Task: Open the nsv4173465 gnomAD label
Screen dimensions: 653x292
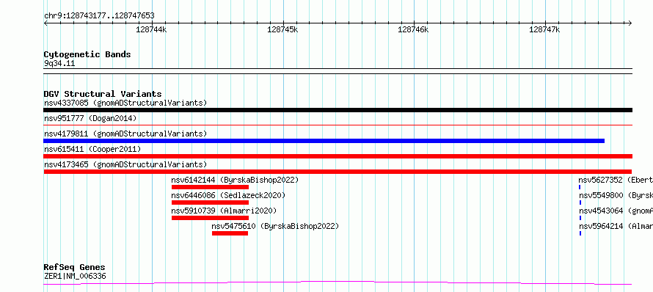Action: point(125,164)
